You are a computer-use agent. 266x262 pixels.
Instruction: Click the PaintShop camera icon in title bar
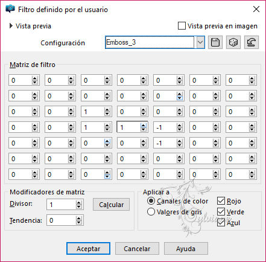(x=10, y=9)
